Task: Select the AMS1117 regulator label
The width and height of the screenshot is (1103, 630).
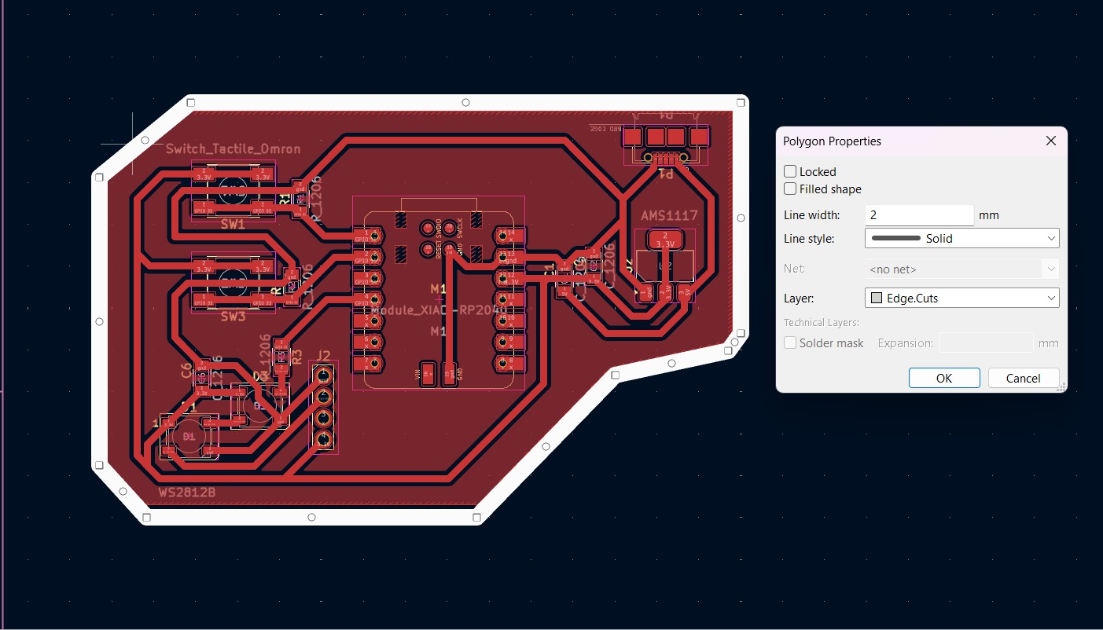Action: click(669, 215)
